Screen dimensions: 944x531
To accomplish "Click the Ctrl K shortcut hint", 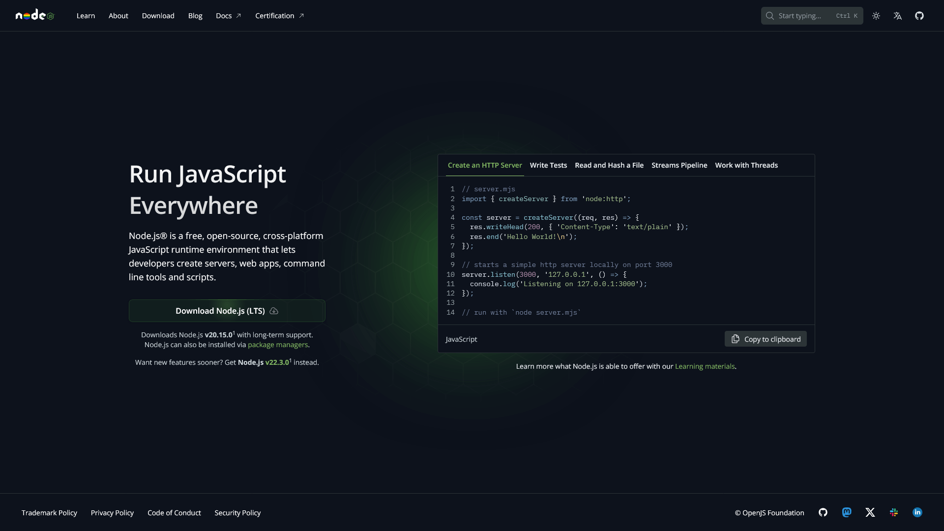I will [x=847, y=16].
